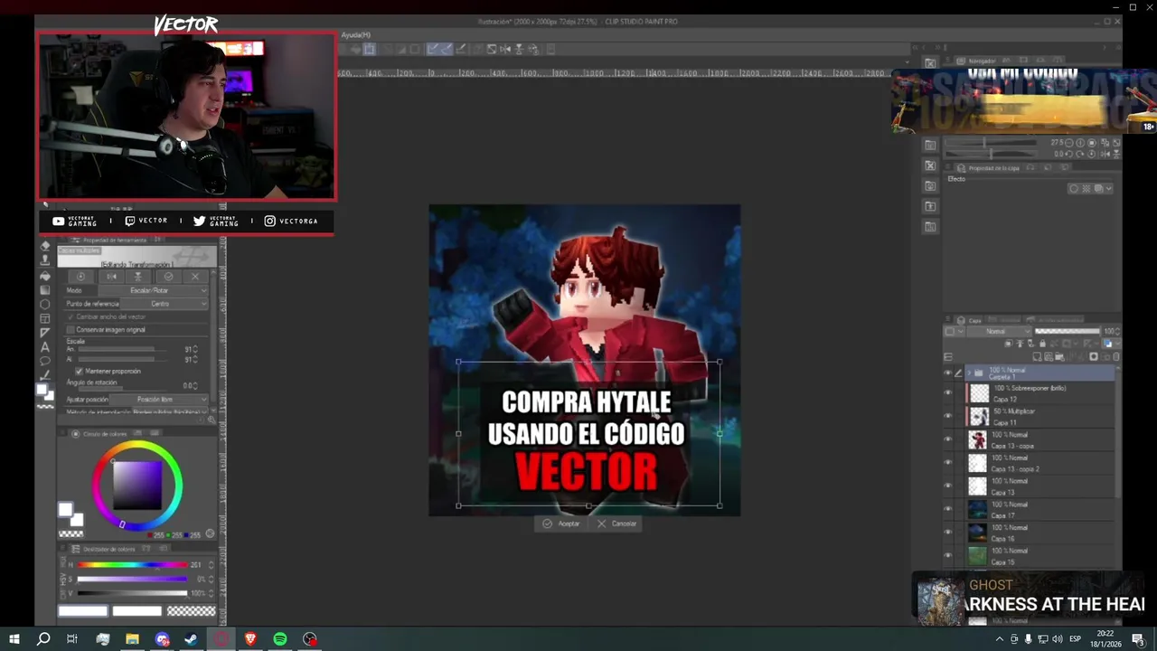1157x651 pixels.
Task: Reset the transformation in tool property
Action: [80, 277]
